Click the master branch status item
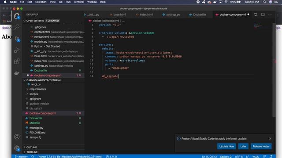The image size is (282, 158). (x=22, y=157)
